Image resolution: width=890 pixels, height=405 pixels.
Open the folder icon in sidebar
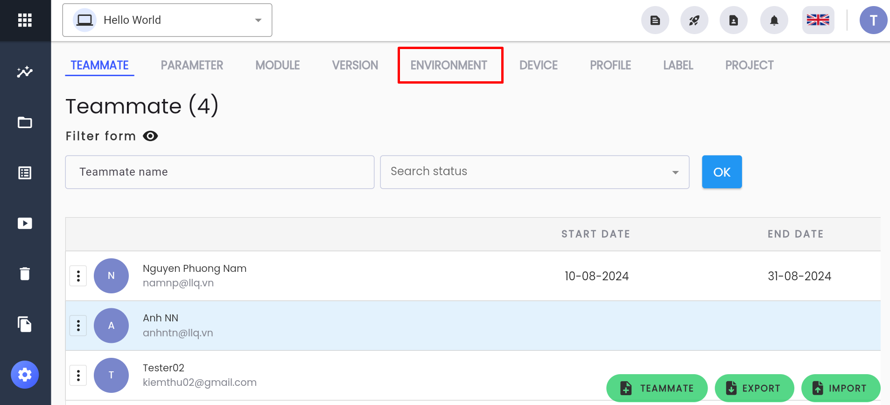(25, 122)
